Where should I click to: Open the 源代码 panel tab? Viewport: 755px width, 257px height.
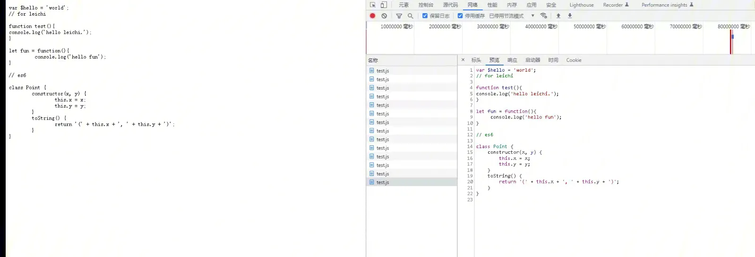point(450,5)
